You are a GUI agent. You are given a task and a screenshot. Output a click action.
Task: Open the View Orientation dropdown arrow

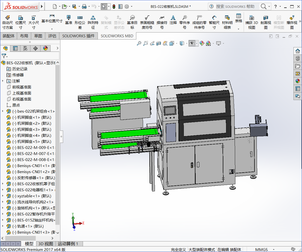[176, 43]
